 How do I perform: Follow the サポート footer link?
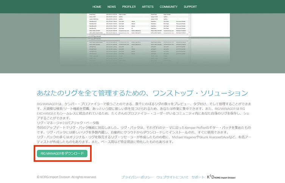198,177
